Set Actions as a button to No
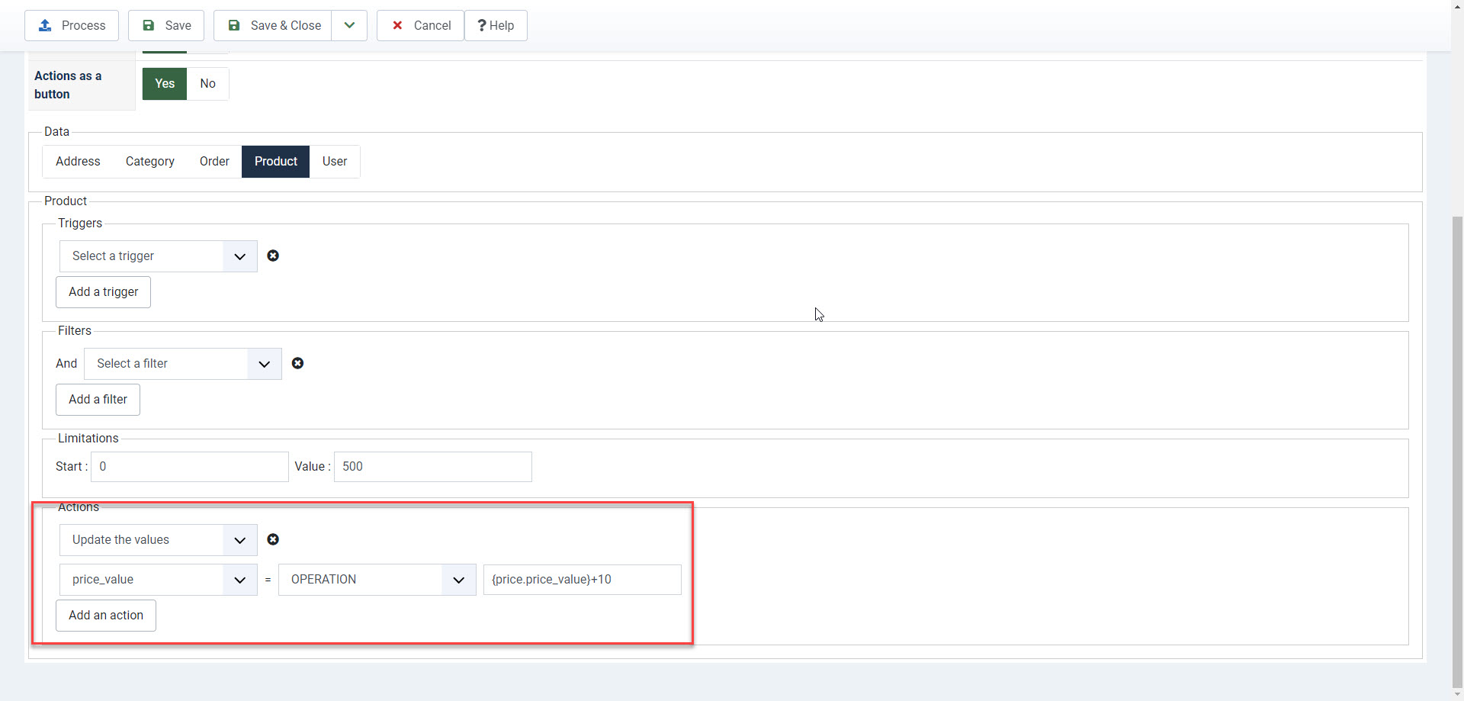Viewport: 1464px width, 701px height. [207, 84]
